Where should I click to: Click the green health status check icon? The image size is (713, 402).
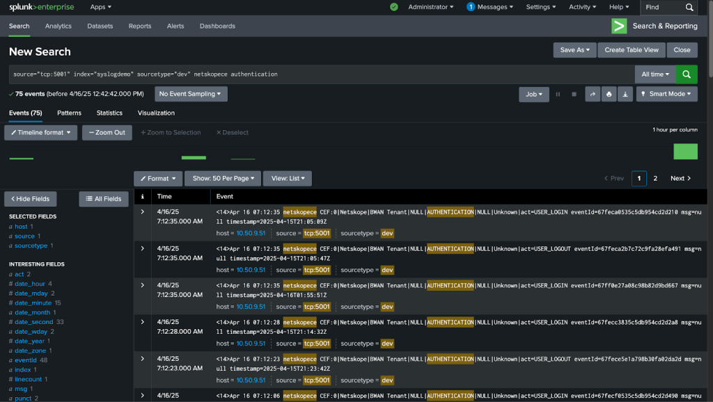click(394, 7)
